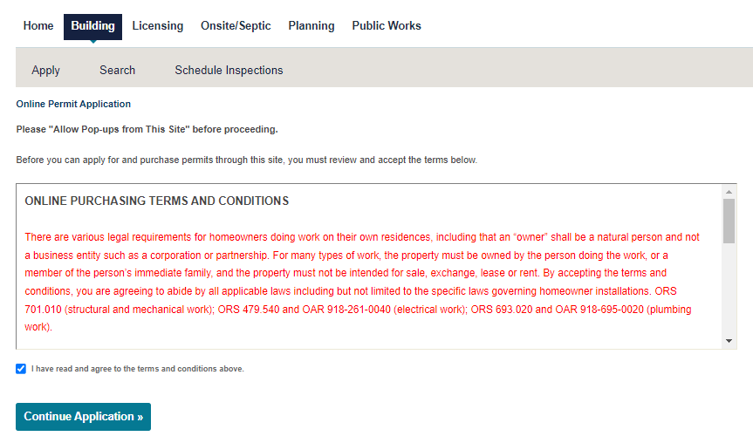The width and height of the screenshot is (753, 443).
Task: Click the Online Purchasing Terms heading
Action: tap(157, 201)
